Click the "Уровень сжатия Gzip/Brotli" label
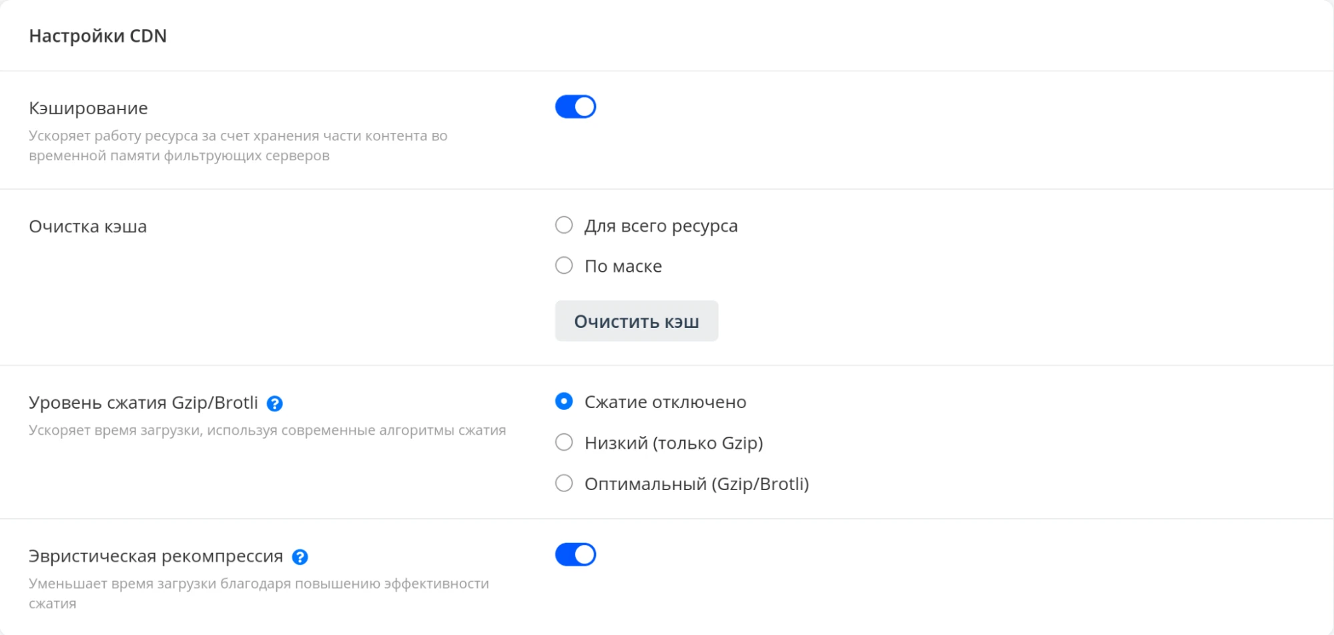 143,403
